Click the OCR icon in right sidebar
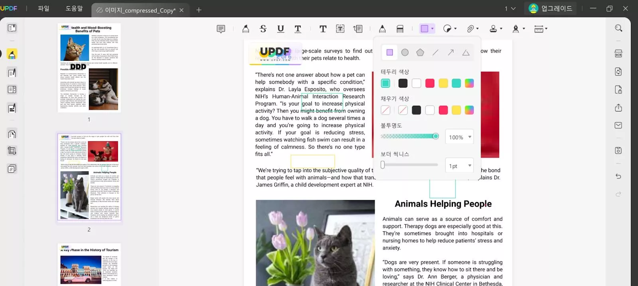This screenshot has height=286, width=638. point(618,54)
